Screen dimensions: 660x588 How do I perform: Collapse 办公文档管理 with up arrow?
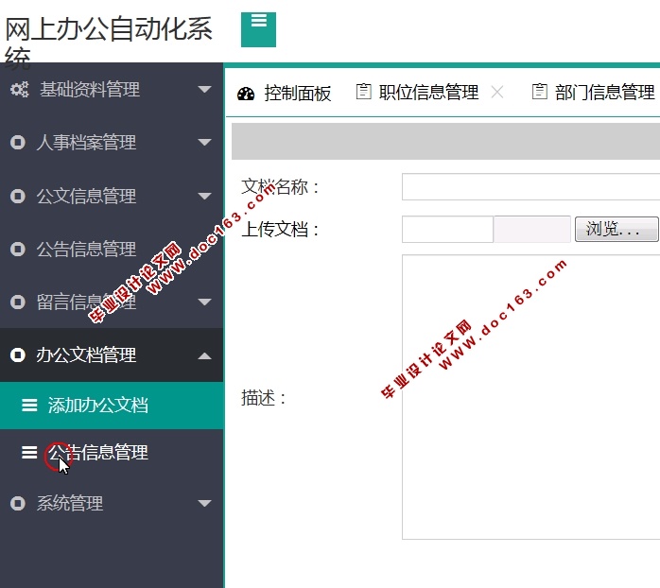pos(204,356)
